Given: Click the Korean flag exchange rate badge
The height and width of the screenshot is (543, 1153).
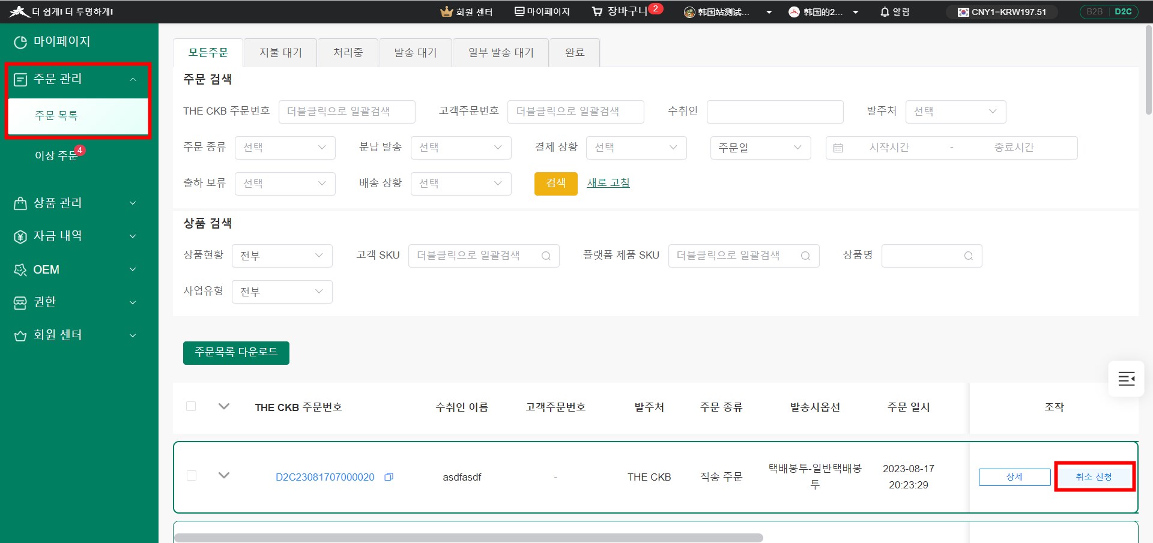Looking at the screenshot, I should click(x=1002, y=11).
